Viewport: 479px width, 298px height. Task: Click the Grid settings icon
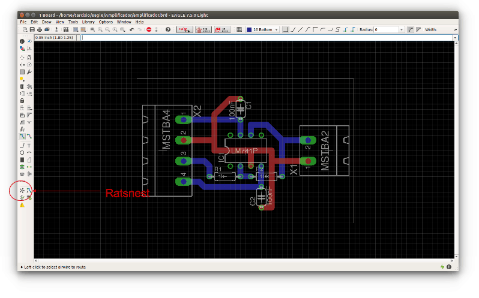(239, 29)
